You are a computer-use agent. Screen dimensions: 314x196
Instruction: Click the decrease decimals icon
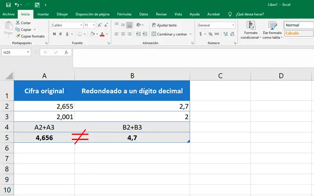[232, 34]
